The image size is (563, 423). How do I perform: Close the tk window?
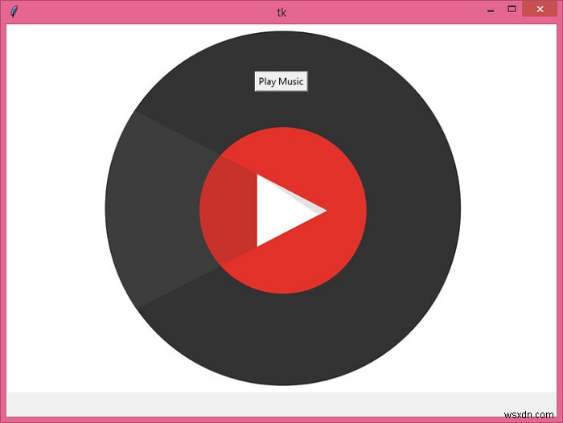(540, 9)
